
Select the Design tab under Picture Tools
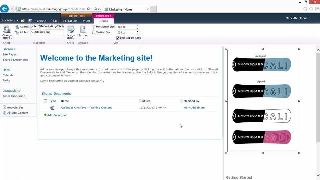point(104,21)
